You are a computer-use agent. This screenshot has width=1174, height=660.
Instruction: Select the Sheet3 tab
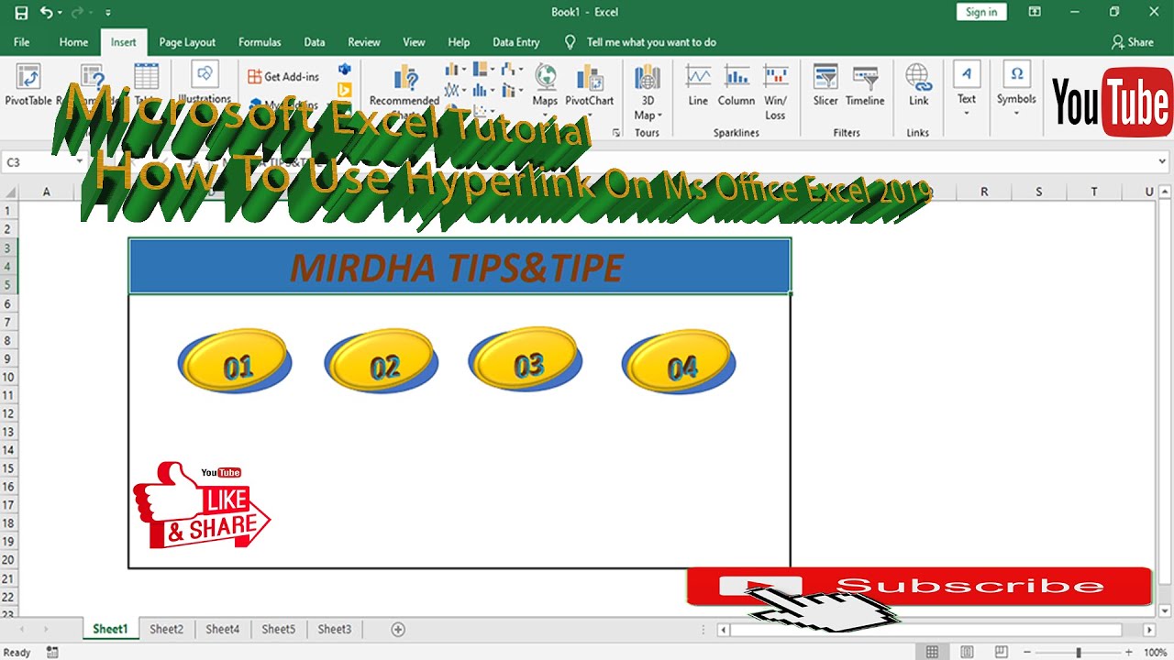click(x=335, y=629)
